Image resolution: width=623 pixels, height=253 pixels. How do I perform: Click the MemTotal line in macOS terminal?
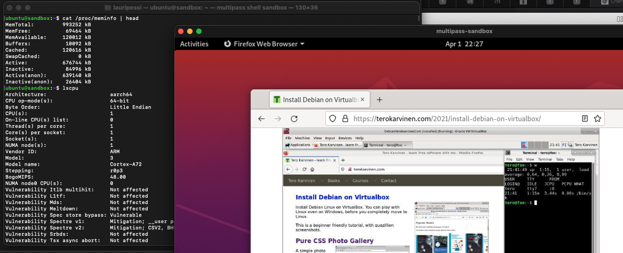coord(48,24)
